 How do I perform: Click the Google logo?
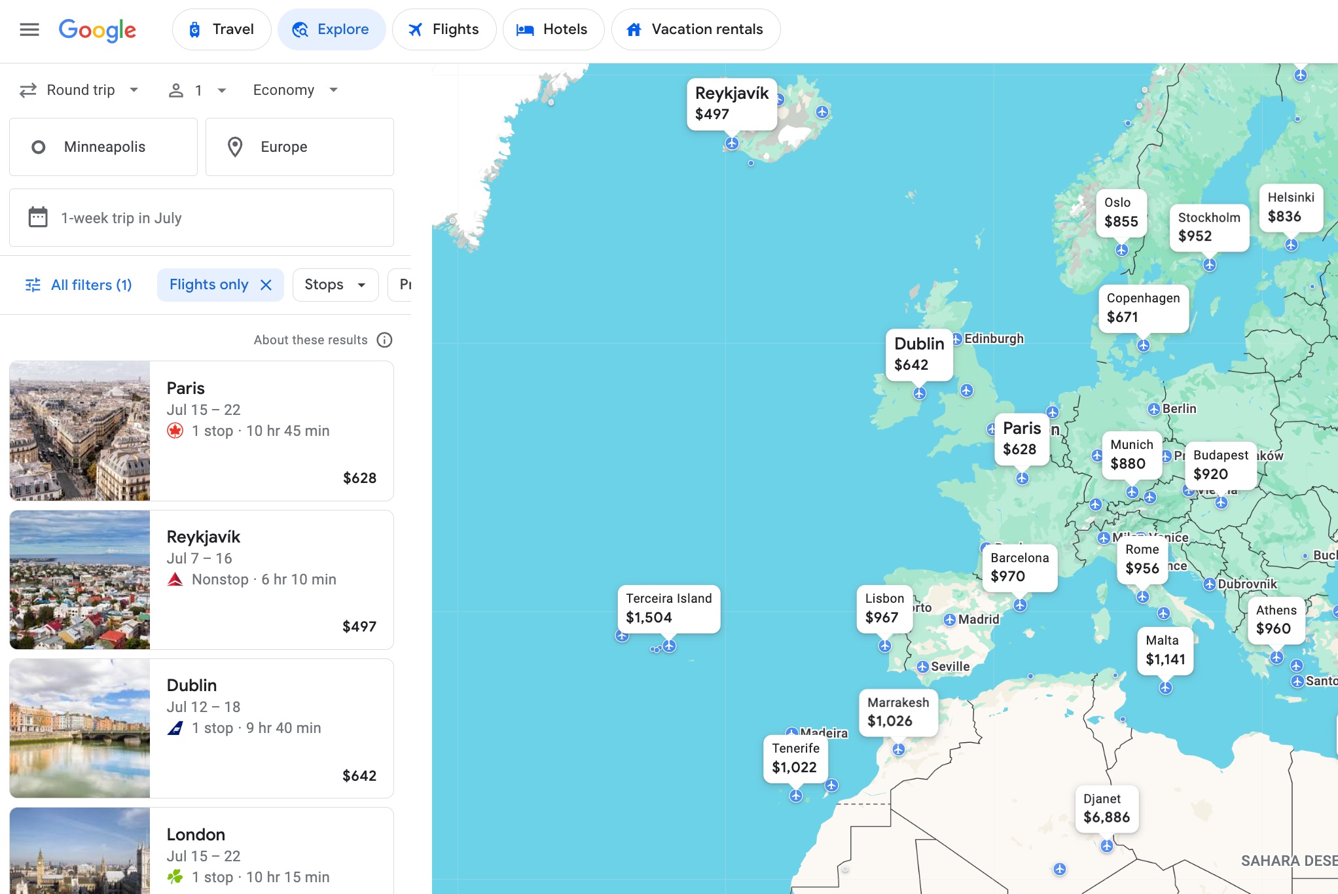point(97,30)
